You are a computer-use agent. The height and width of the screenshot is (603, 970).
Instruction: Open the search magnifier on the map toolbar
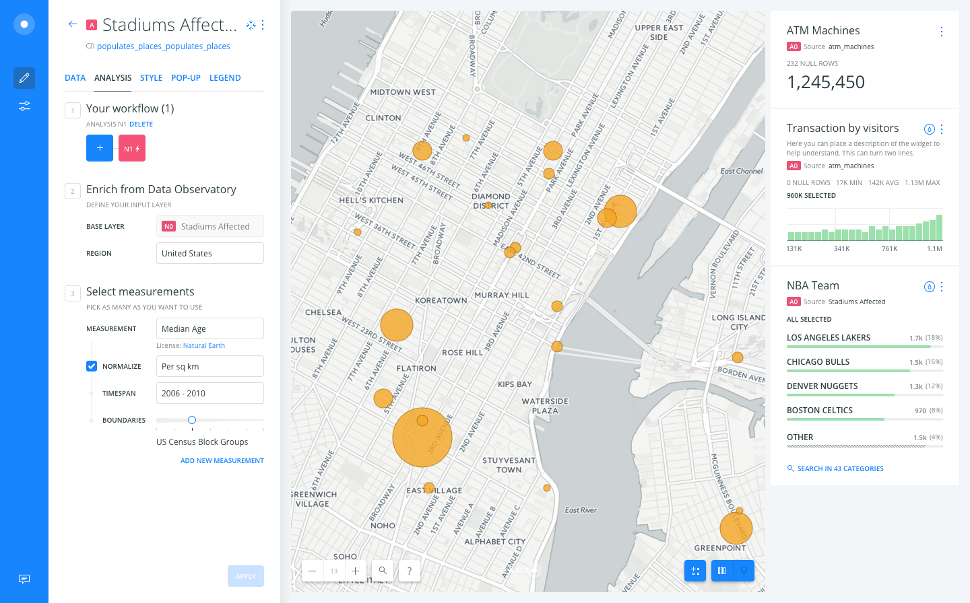pos(382,570)
